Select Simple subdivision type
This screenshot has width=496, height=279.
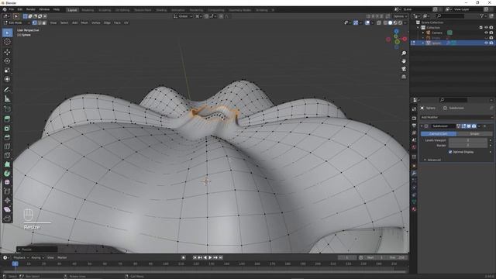coord(474,134)
